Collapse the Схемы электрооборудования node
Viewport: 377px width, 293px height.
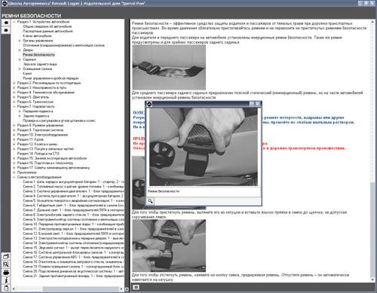tap(14, 177)
